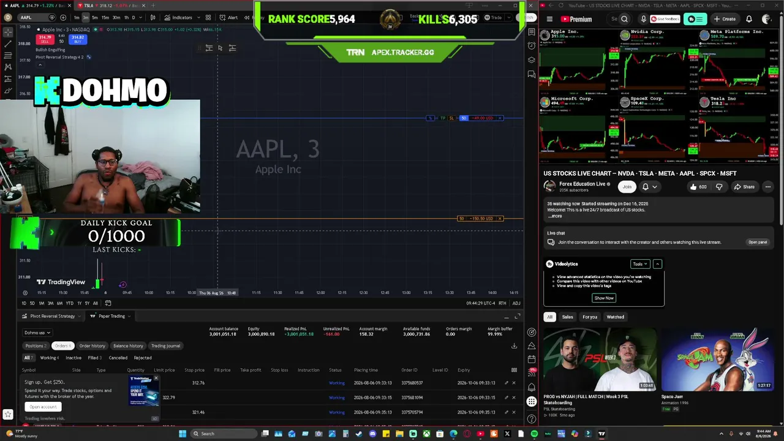Toggle RTH regular trading hours session
The image size is (784, 441).
[x=502, y=303]
